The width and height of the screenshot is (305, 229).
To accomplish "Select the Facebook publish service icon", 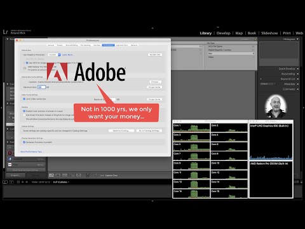I will pyautogui.click(x=10, y=159).
